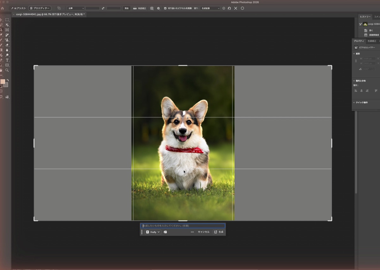Select the Hand tool
The width and height of the screenshot is (380, 270).
point(1,70)
